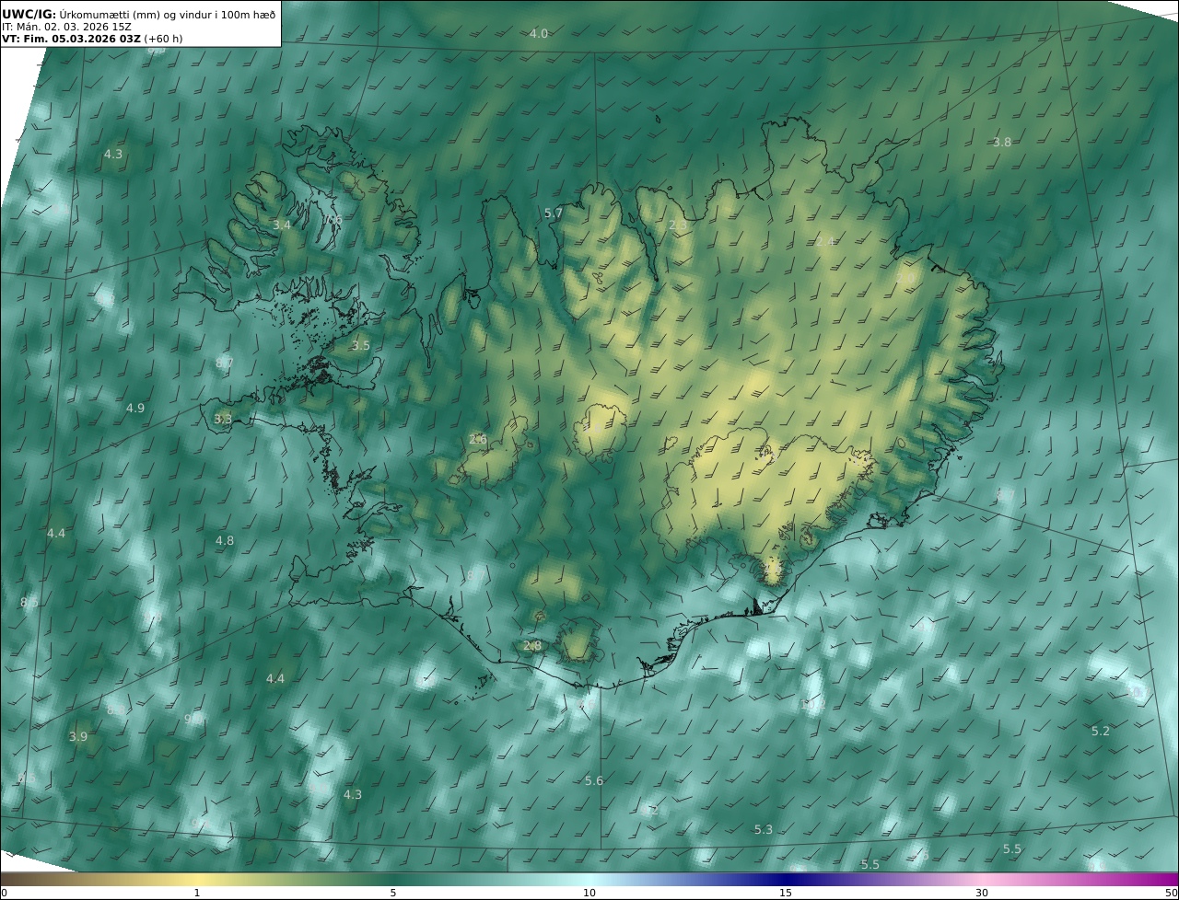Click the '4.0' precipitation value label
The image size is (1179, 900).
tap(539, 33)
